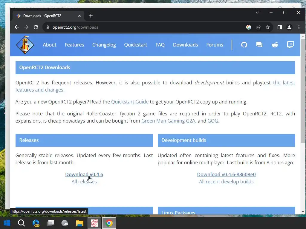Open the All releases link
The image size is (306, 229).
click(84, 182)
